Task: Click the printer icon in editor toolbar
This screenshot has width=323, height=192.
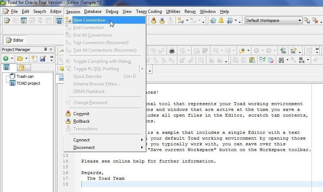Action: coord(172,51)
